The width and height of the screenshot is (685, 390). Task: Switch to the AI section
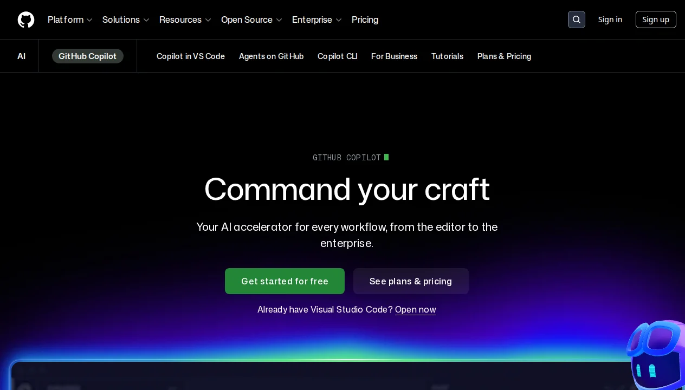pyautogui.click(x=21, y=56)
